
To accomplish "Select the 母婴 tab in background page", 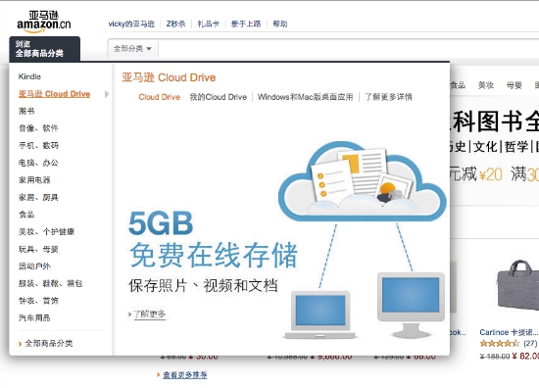I will pos(514,85).
